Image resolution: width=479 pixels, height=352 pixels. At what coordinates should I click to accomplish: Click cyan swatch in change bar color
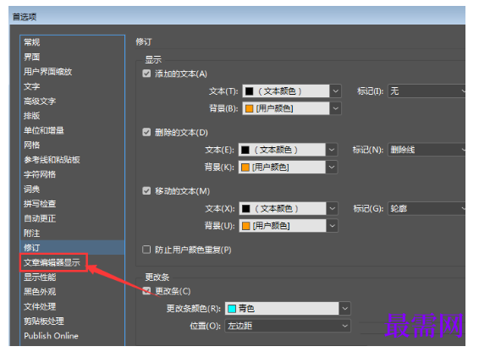232,309
